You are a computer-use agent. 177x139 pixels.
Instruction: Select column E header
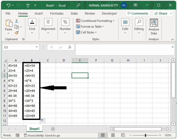click(x=80, y=60)
